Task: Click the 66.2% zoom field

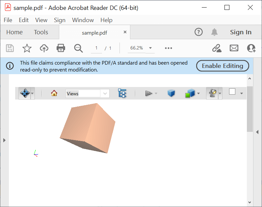Action: click(137, 48)
